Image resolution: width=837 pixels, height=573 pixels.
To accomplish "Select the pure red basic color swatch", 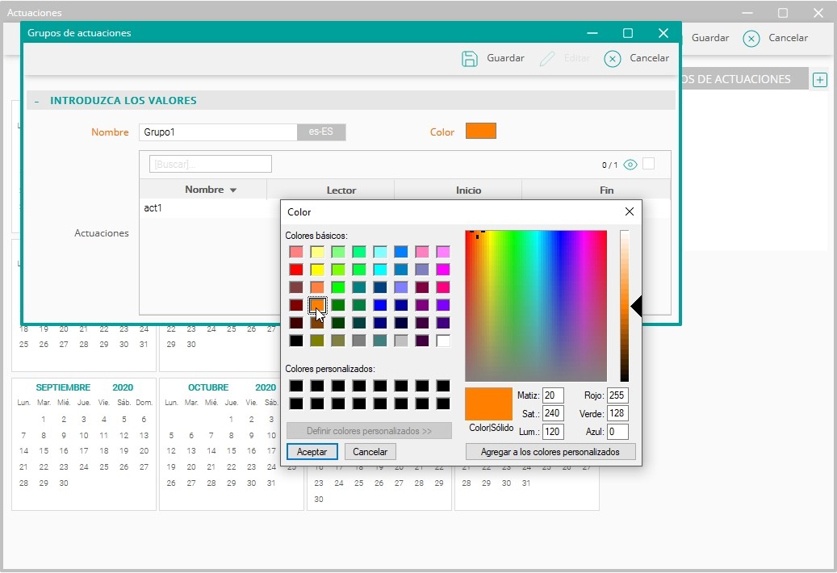I will (295, 270).
